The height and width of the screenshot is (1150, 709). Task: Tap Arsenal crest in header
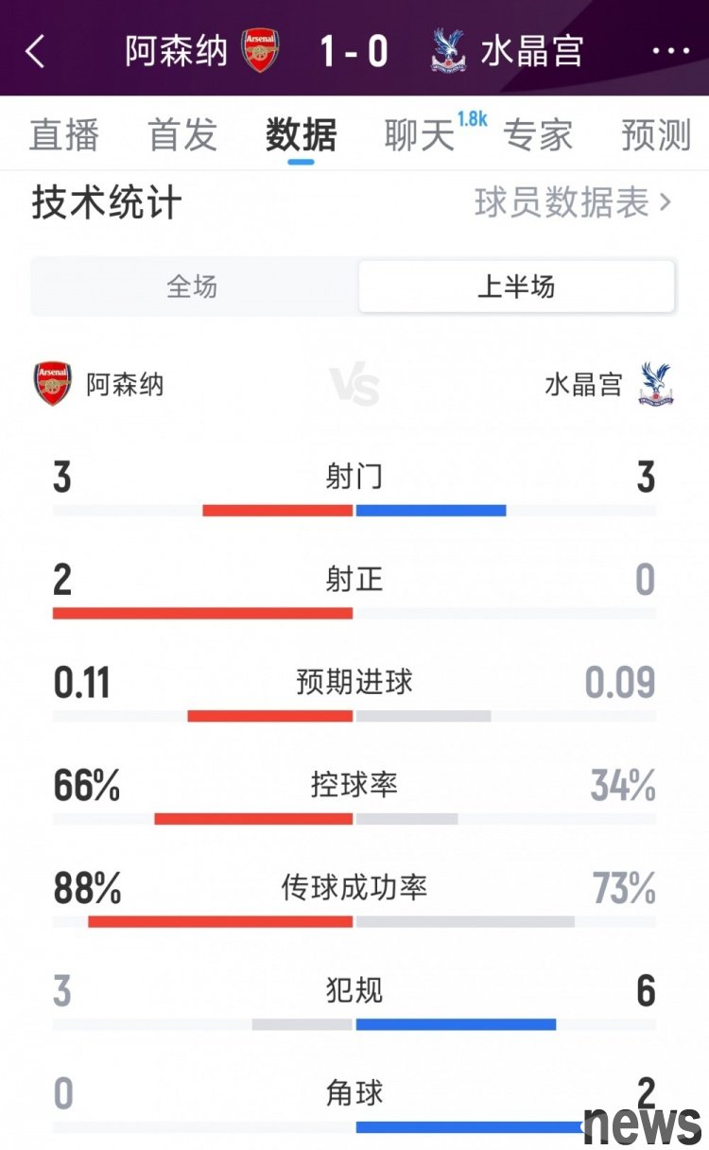260,51
